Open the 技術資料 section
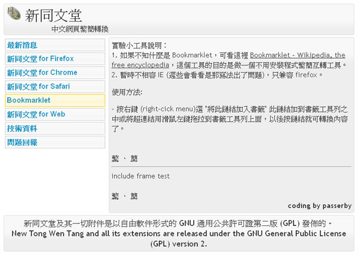This screenshot has width=358, height=269. 21,128
